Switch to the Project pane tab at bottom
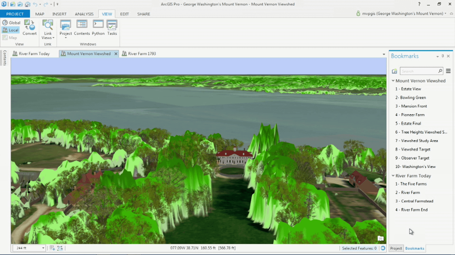 (x=396, y=248)
